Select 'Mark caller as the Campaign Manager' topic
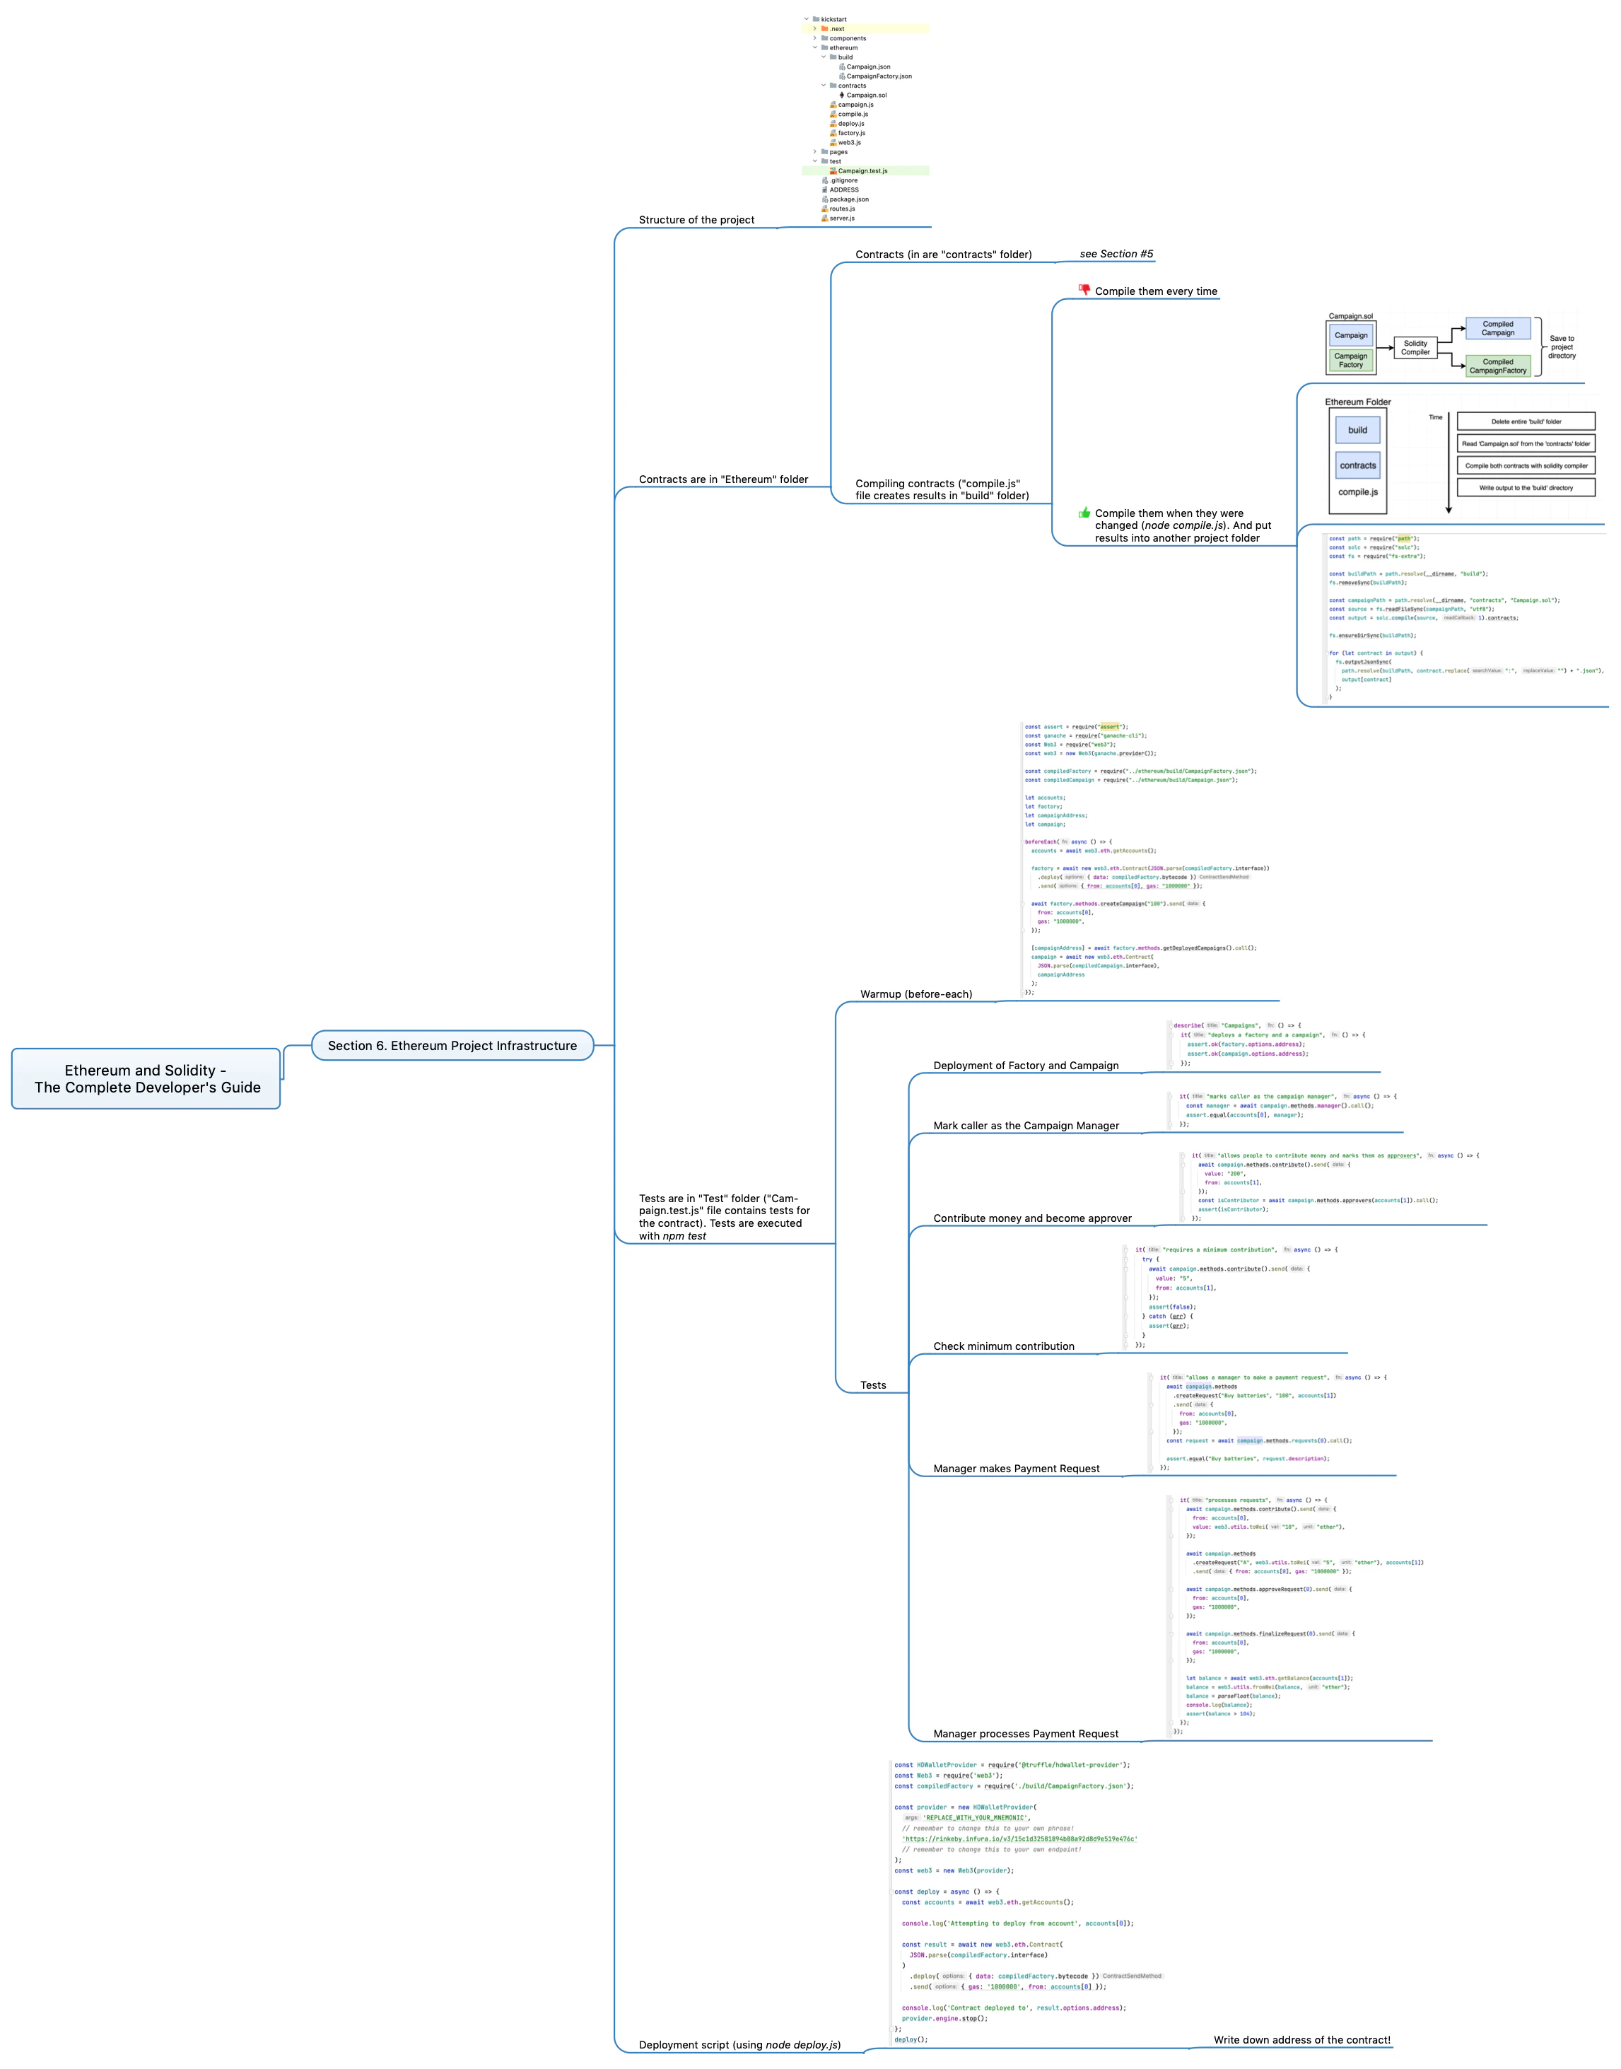Screen dimensions: 1621x2069 point(1026,1126)
